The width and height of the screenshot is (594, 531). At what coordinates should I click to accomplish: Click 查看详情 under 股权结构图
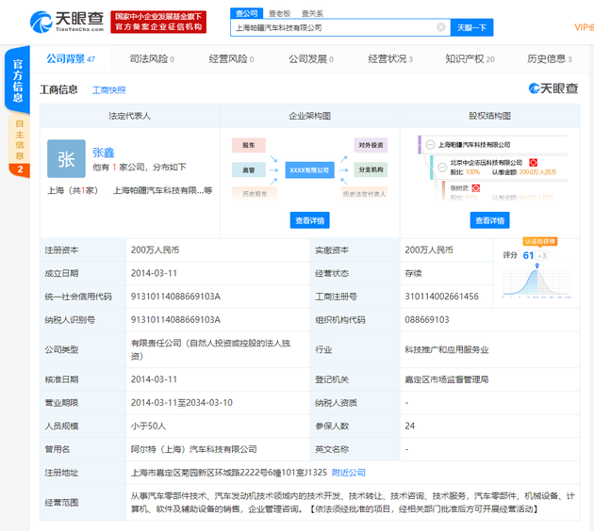489,220
